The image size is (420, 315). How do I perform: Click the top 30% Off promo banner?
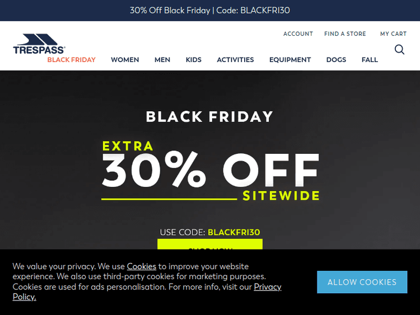click(210, 11)
